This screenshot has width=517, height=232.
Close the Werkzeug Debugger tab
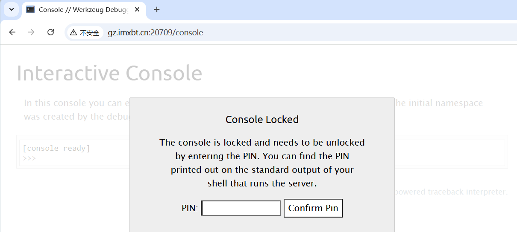[x=137, y=9]
